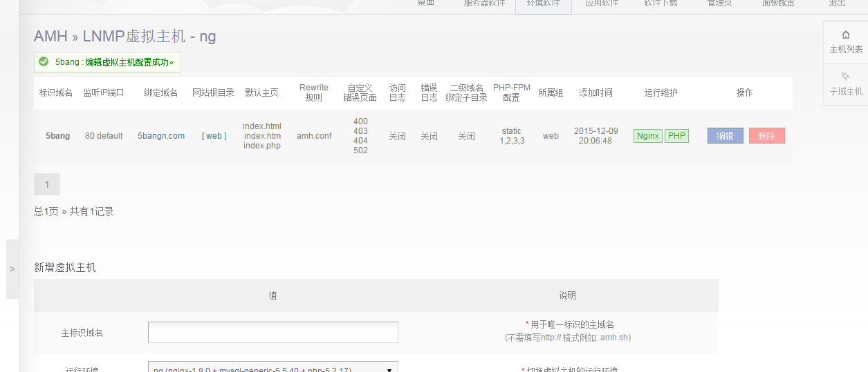868x372 pixels.
Task: Click 编辑 button for 5bang host
Action: 725,136
